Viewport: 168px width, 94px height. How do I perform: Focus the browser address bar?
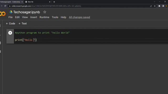click(x=79, y=6)
